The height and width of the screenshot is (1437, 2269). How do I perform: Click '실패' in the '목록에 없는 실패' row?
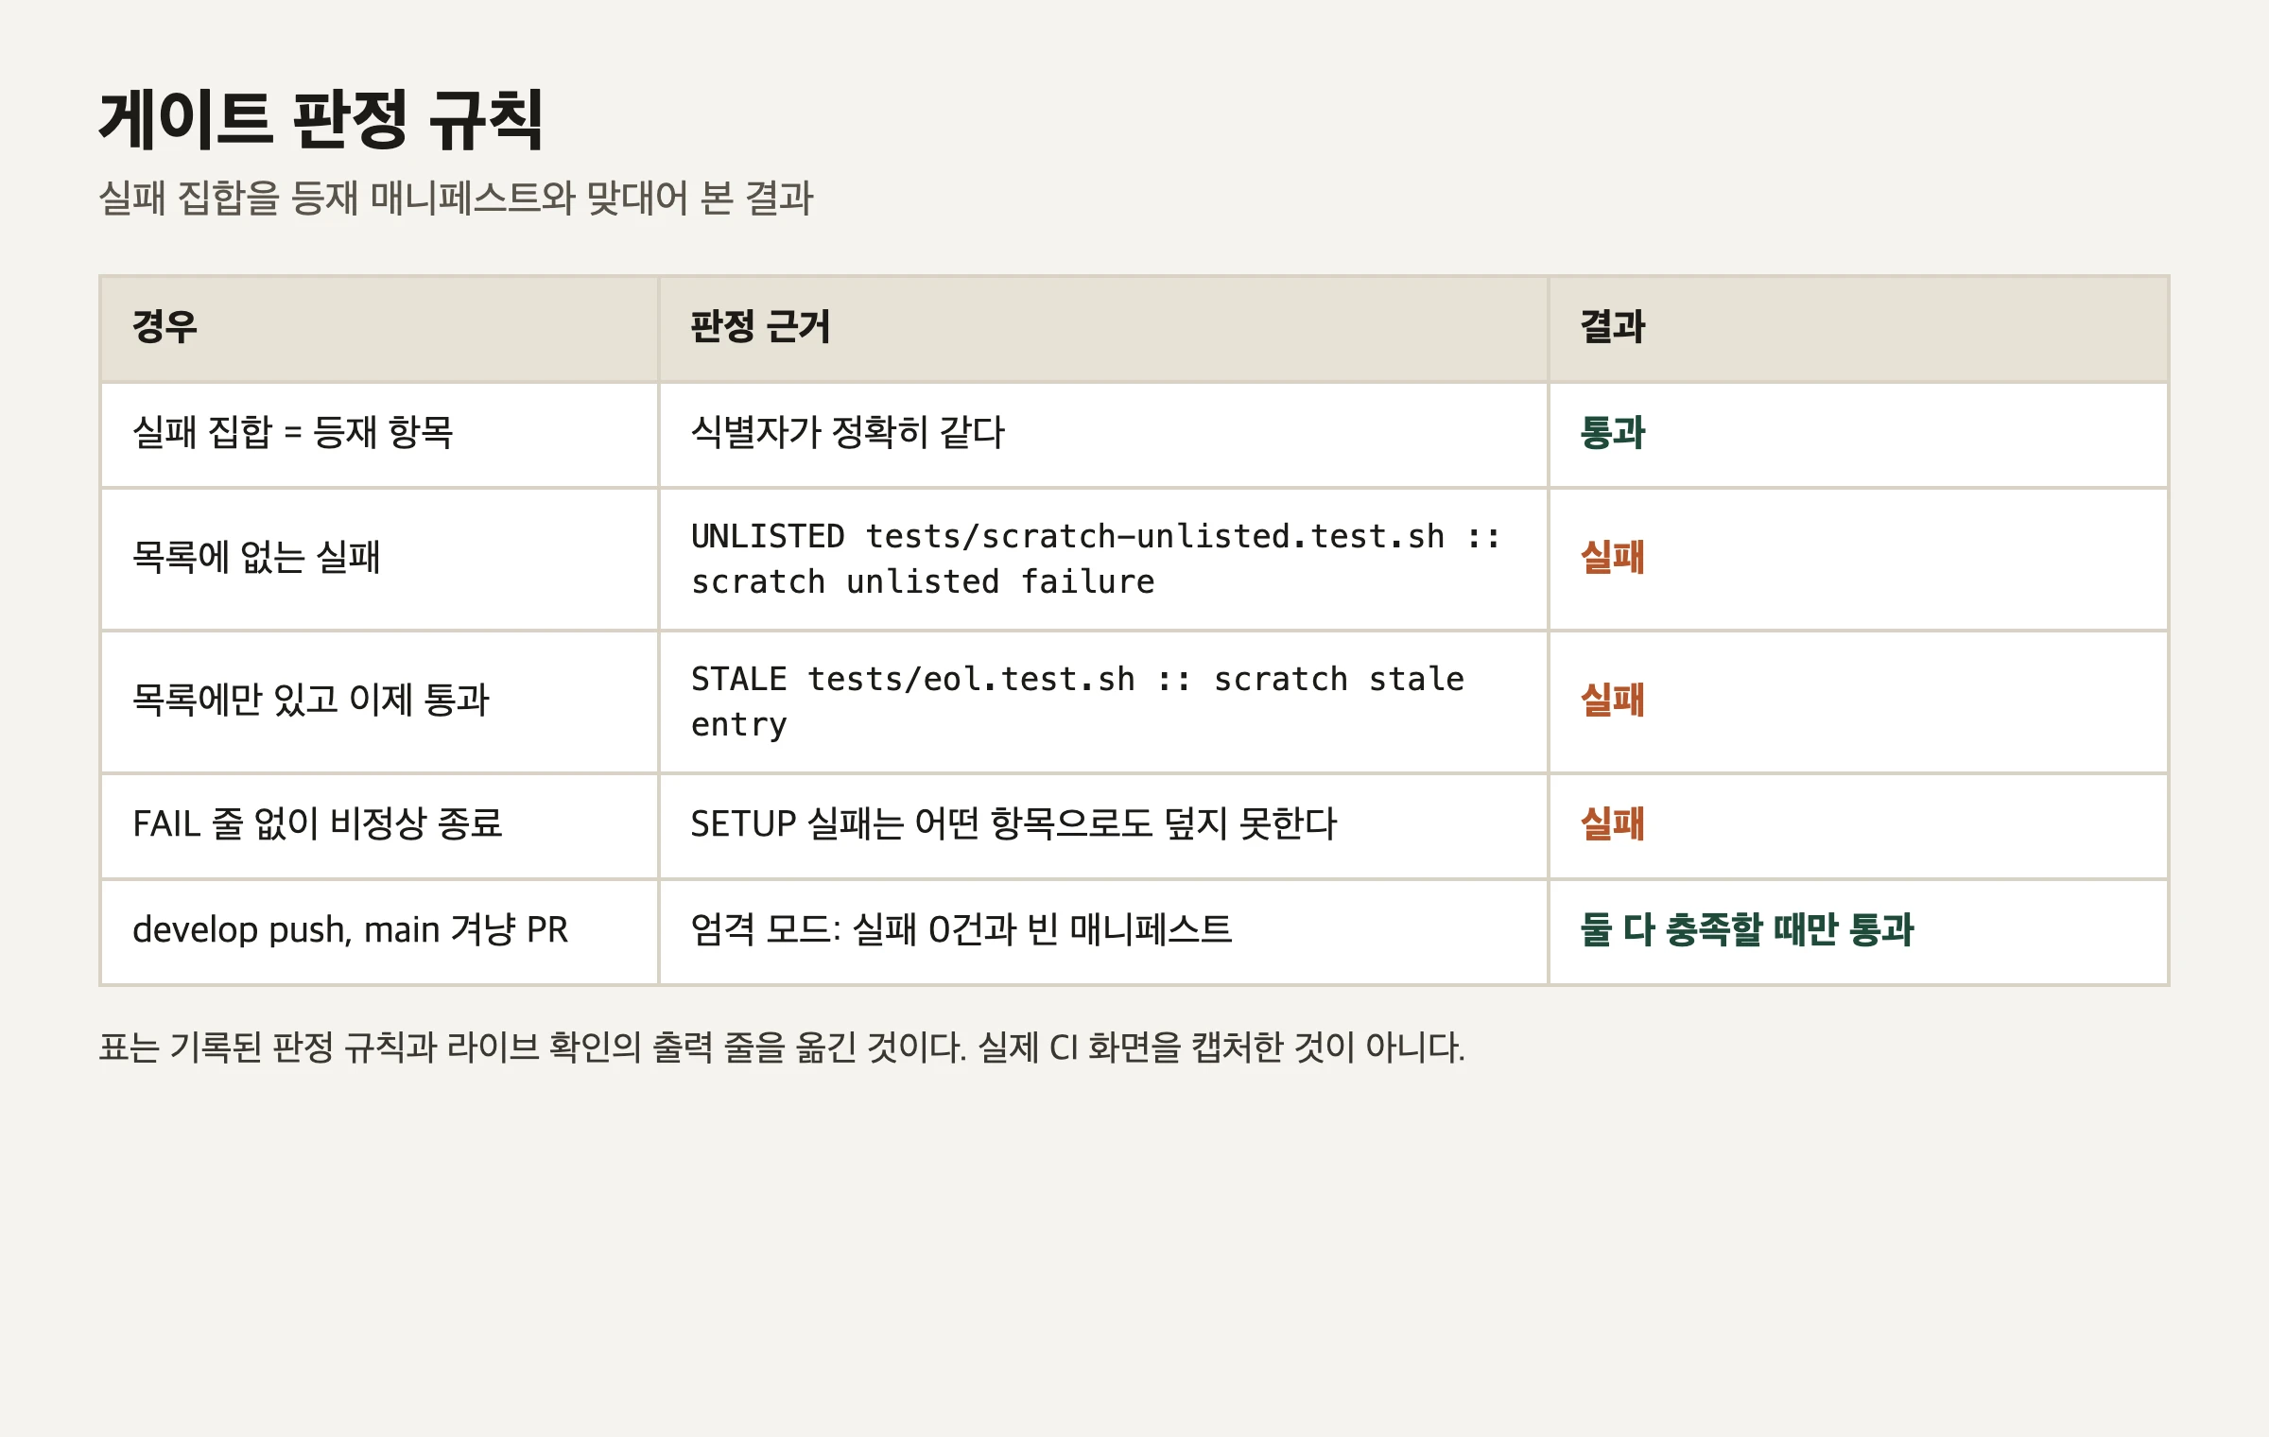(x=1613, y=558)
